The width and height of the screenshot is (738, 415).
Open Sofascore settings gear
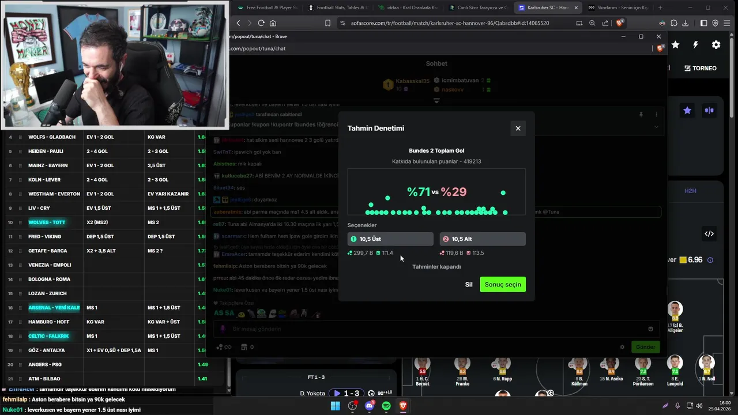716,45
